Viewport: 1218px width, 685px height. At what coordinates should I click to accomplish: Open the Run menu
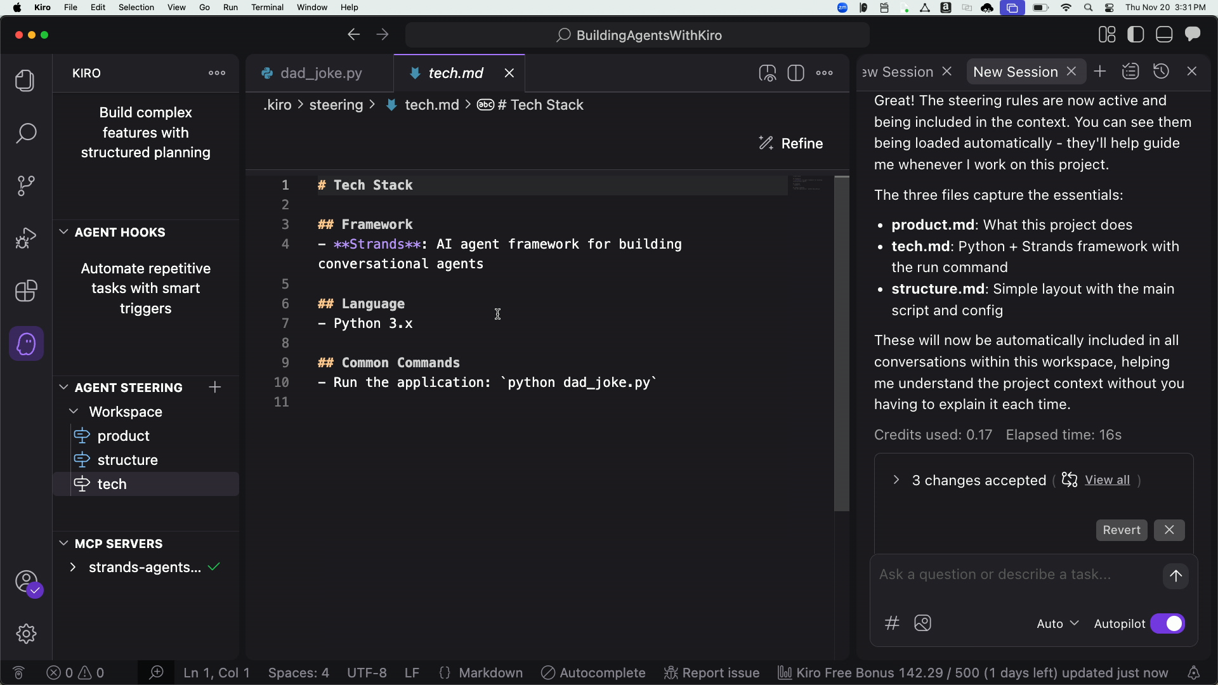point(230,8)
